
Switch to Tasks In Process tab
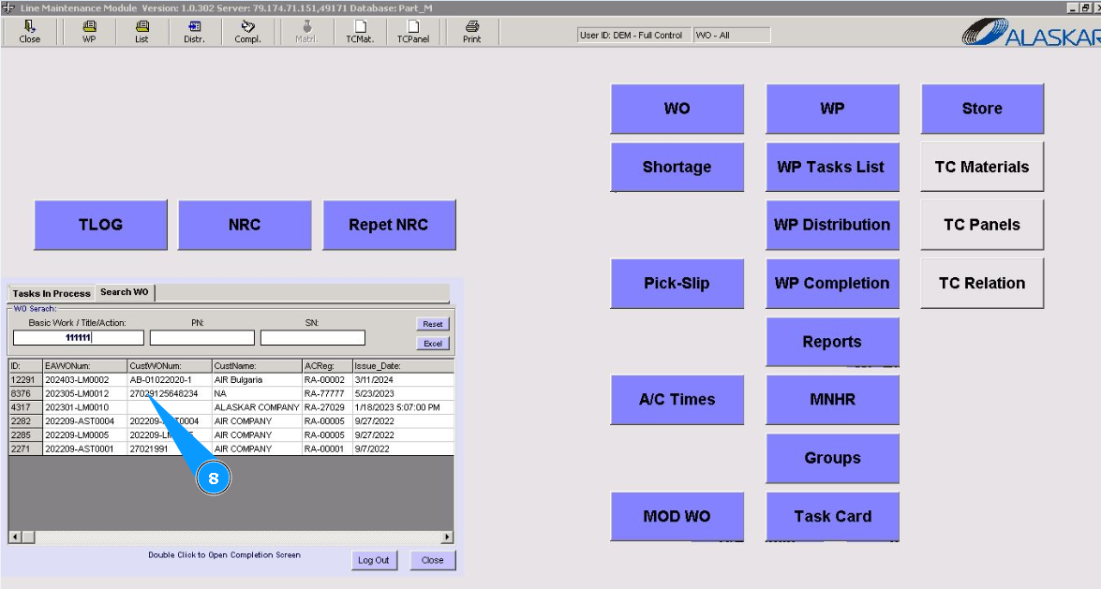[x=52, y=293]
